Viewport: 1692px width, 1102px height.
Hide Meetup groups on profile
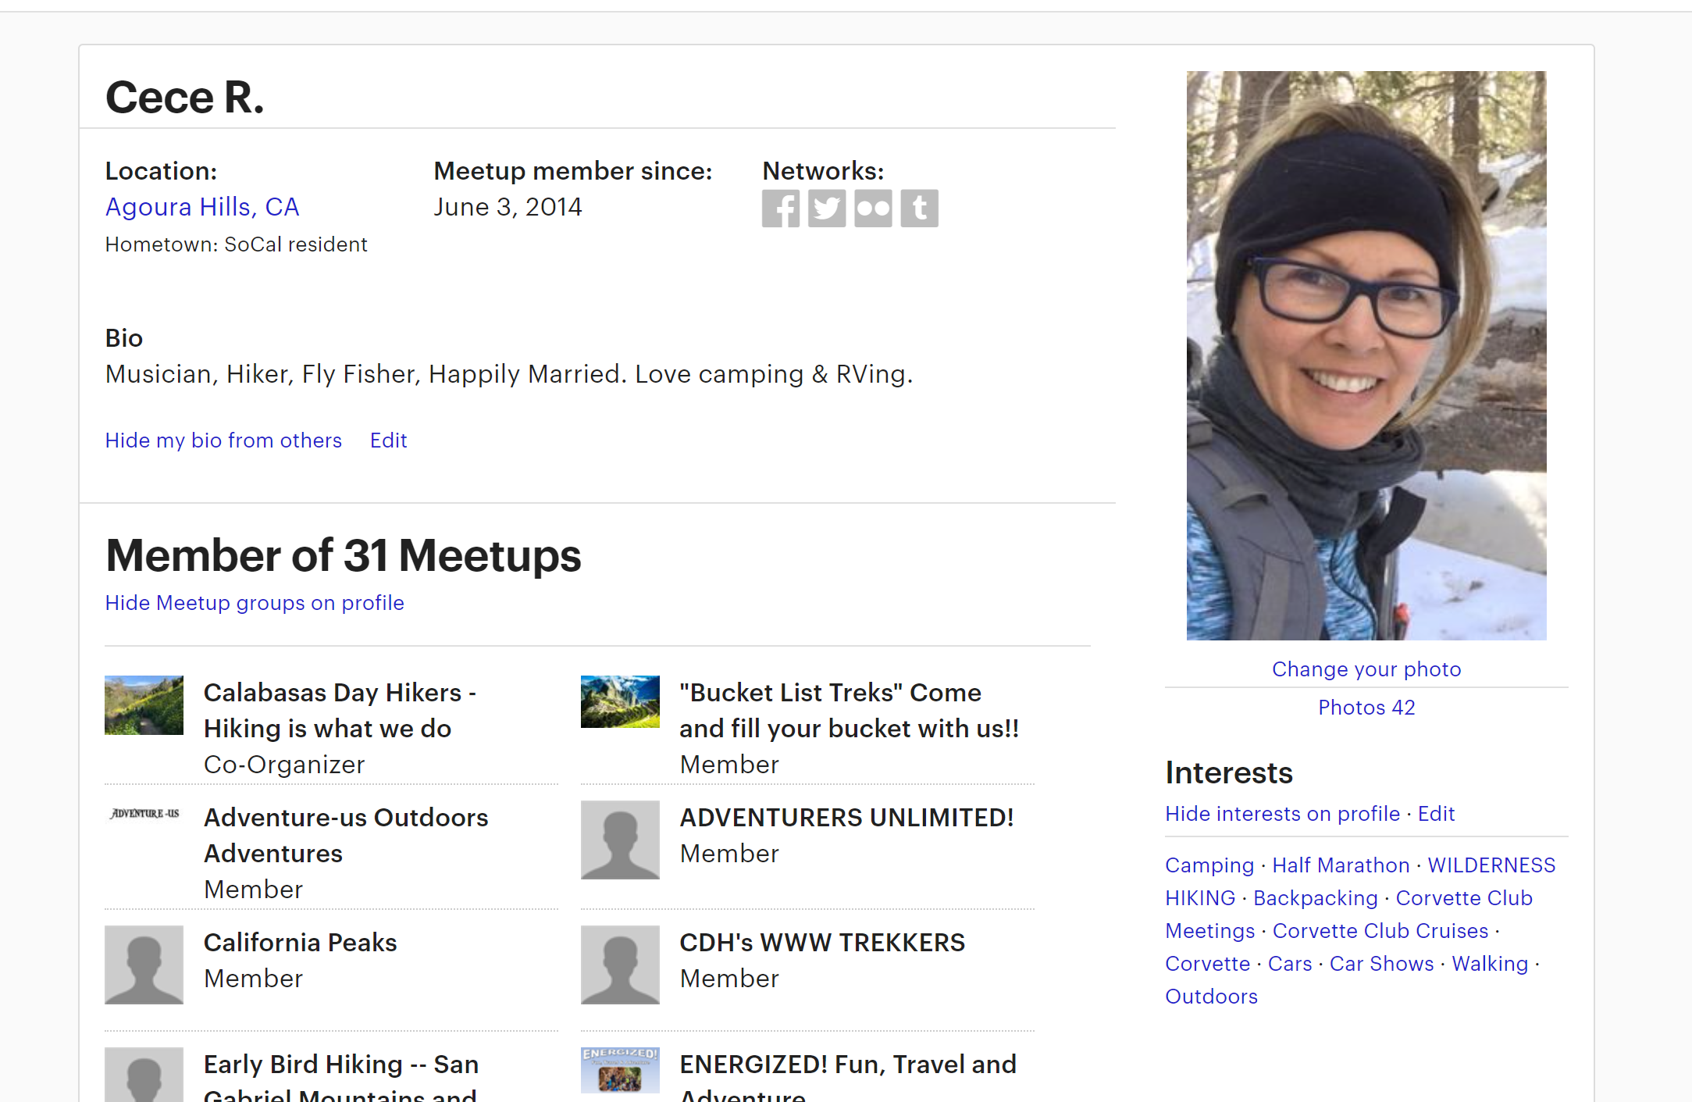pyautogui.click(x=255, y=603)
